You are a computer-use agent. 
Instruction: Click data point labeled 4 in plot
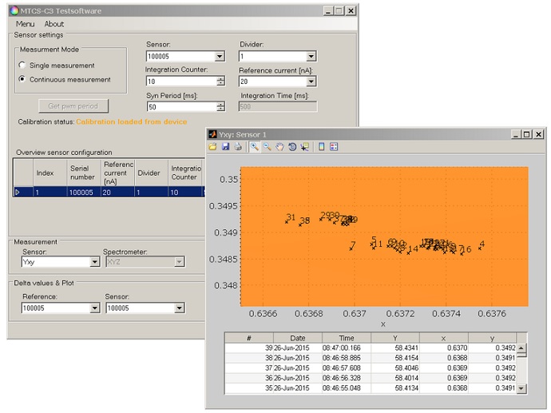(x=480, y=248)
